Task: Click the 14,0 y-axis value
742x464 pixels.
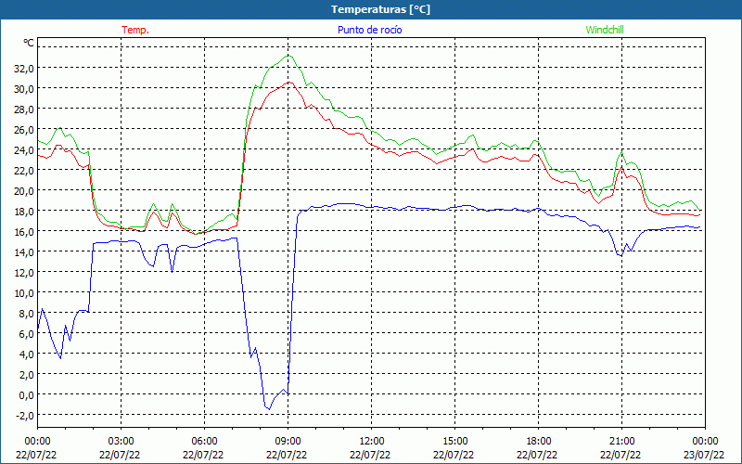Action: [24, 252]
